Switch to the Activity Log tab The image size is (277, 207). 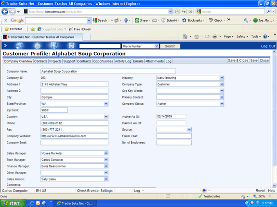click(123, 61)
